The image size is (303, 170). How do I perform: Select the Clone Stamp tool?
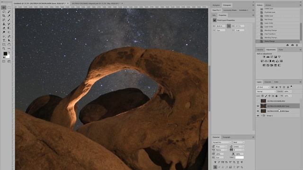[x=4, y=24]
